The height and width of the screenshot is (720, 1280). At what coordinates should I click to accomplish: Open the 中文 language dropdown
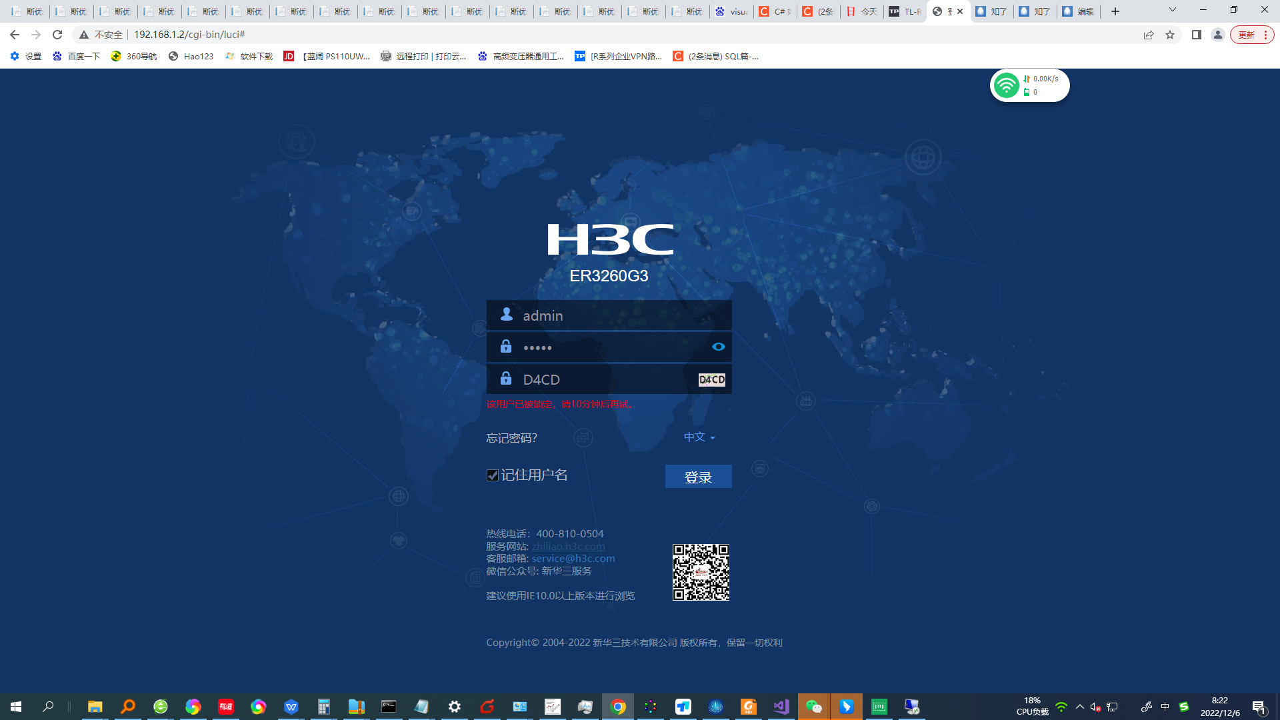point(699,437)
